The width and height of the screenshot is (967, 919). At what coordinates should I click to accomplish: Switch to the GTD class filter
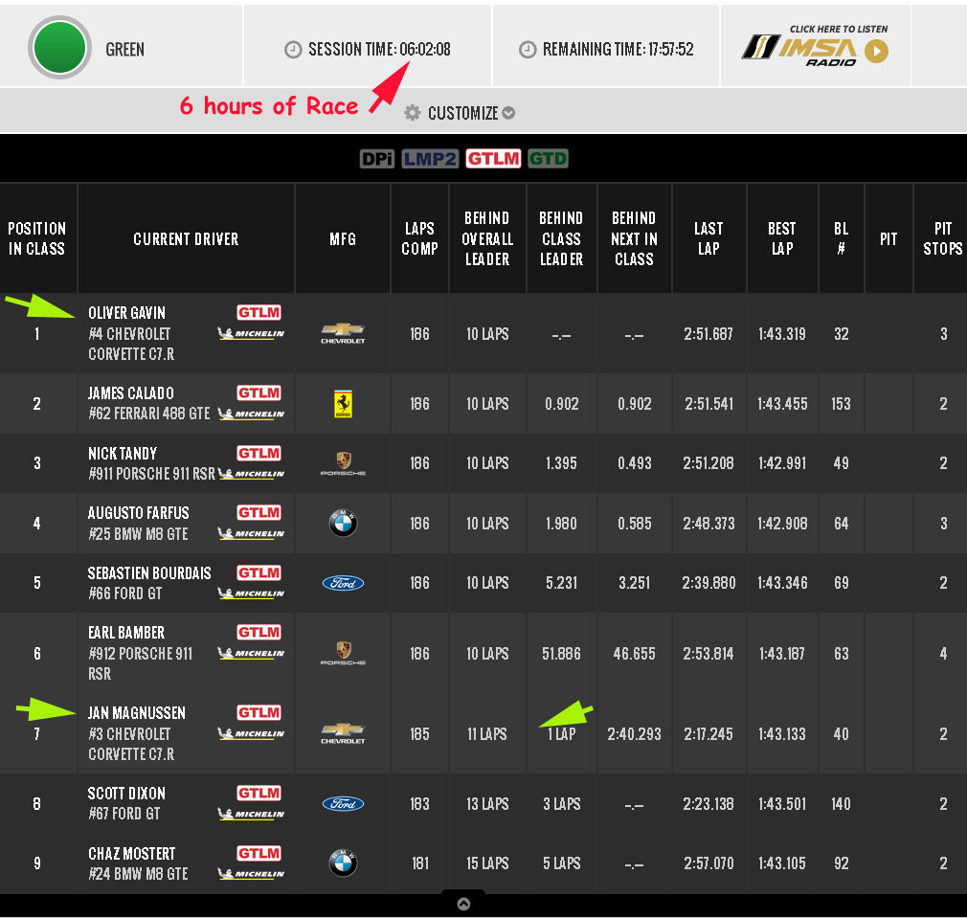(548, 159)
